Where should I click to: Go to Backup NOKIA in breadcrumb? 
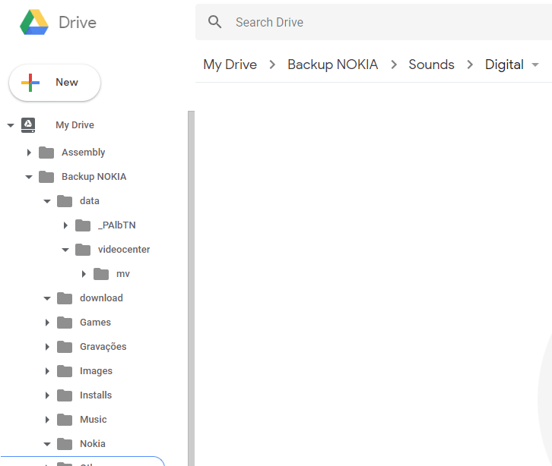(x=333, y=65)
